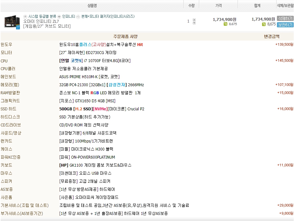The width and height of the screenshot is (294, 221).
Task: Click the 수량 column header
Action: tap(191, 5)
